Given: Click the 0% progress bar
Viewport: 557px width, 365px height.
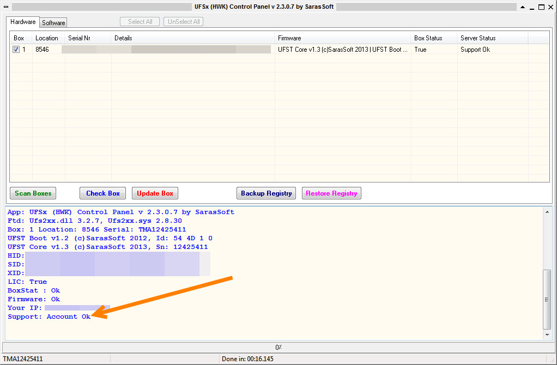Looking at the screenshot, I should tap(278, 347).
